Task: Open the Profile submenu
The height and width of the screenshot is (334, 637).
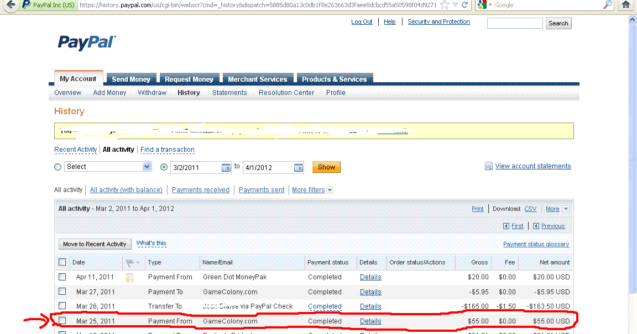Action: pos(336,93)
